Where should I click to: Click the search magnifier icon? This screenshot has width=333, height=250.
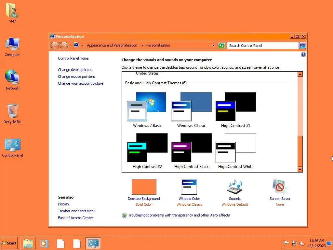(302, 46)
